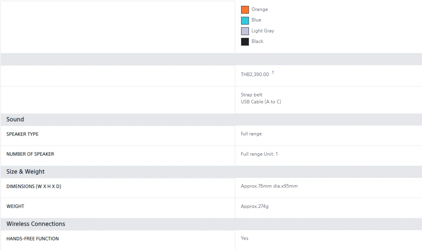Click the USB Cable (A to C) text
This screenshot has width=422, height=250.
pyautogui.click(x=261, y=102)
